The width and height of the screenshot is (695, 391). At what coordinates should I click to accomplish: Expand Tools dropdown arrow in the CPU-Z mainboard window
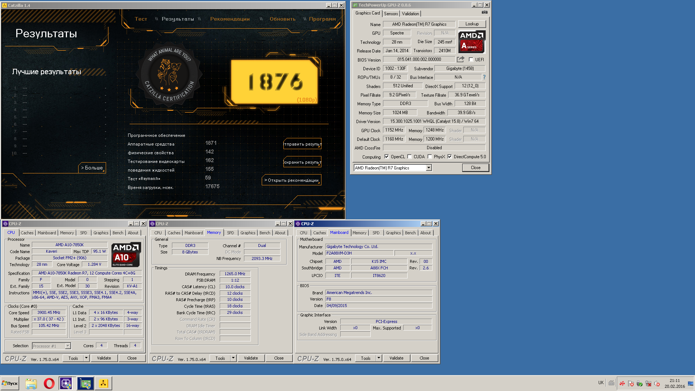[379, 358]
